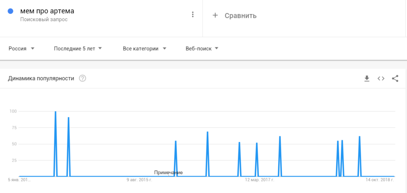Download the popularity chart data
Image resolution: width=407 pixels, height=193 pixels.
[367, 78]
